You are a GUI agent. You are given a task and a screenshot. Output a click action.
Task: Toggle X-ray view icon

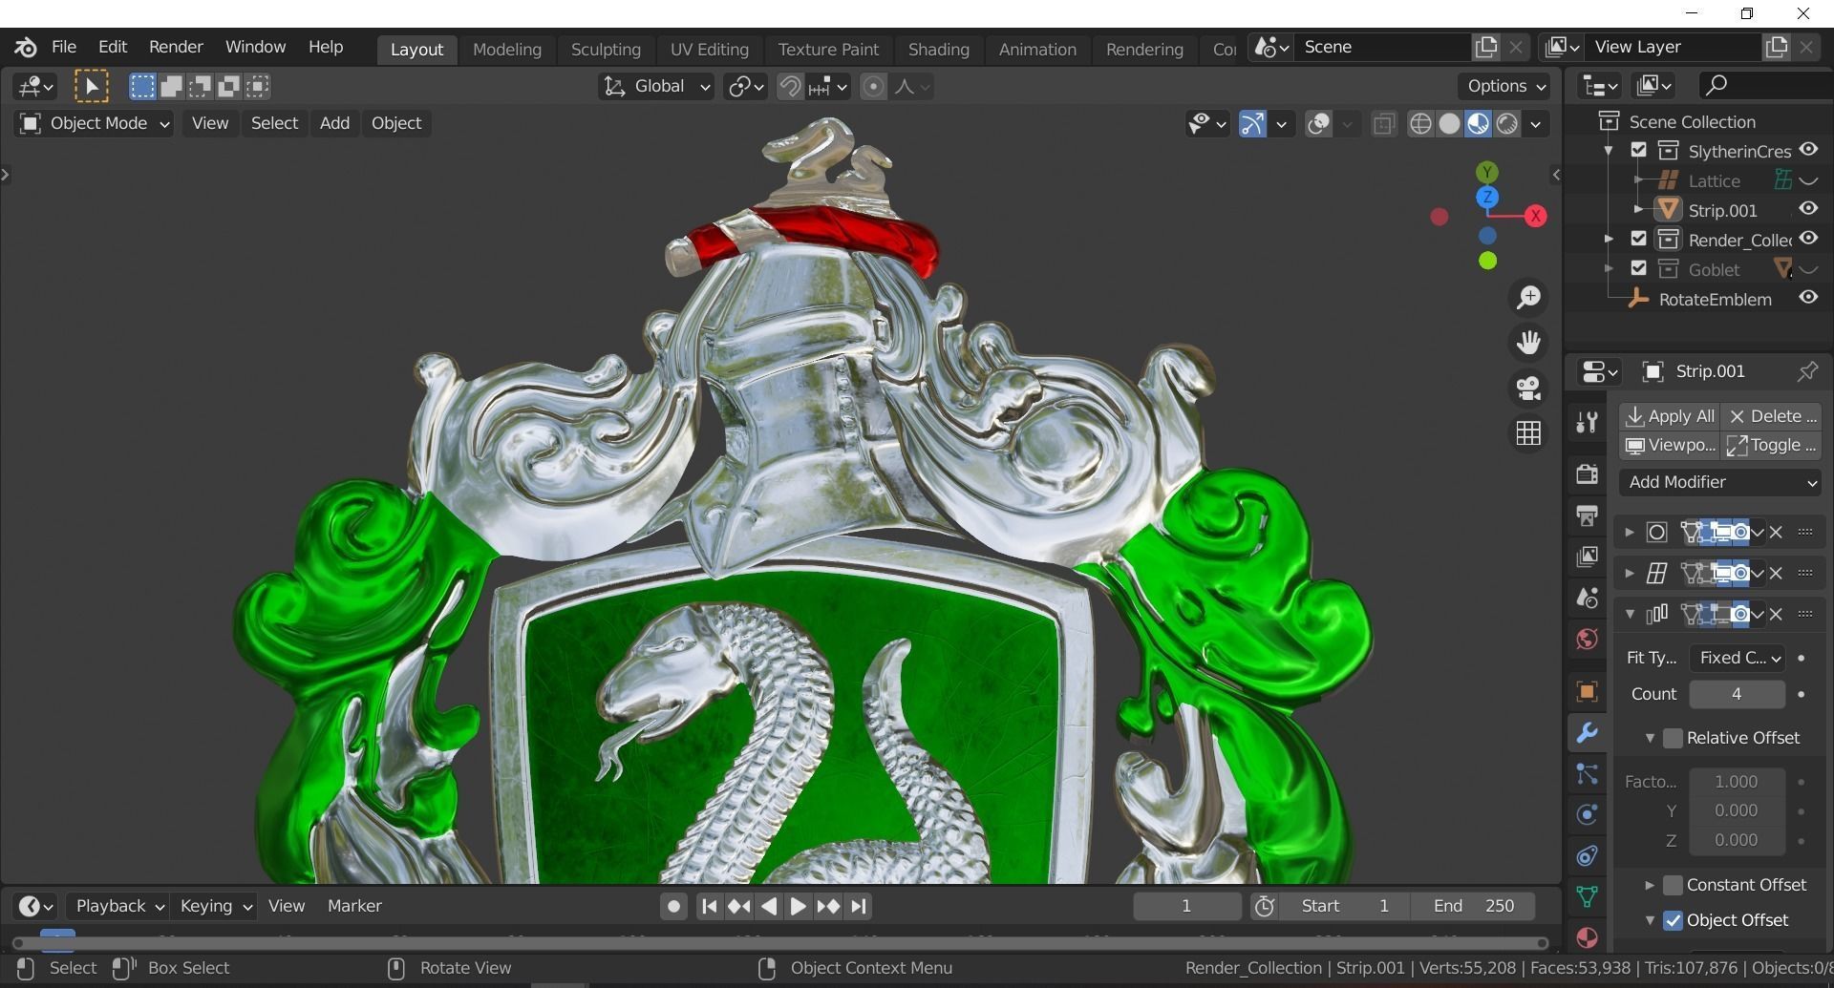[x=1384, y=124]
